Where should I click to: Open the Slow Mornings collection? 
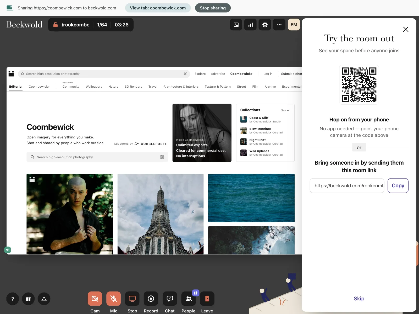click(265, 131)
